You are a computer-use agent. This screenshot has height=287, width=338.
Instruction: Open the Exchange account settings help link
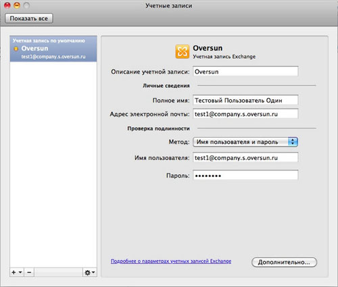(x=171, y=261)
